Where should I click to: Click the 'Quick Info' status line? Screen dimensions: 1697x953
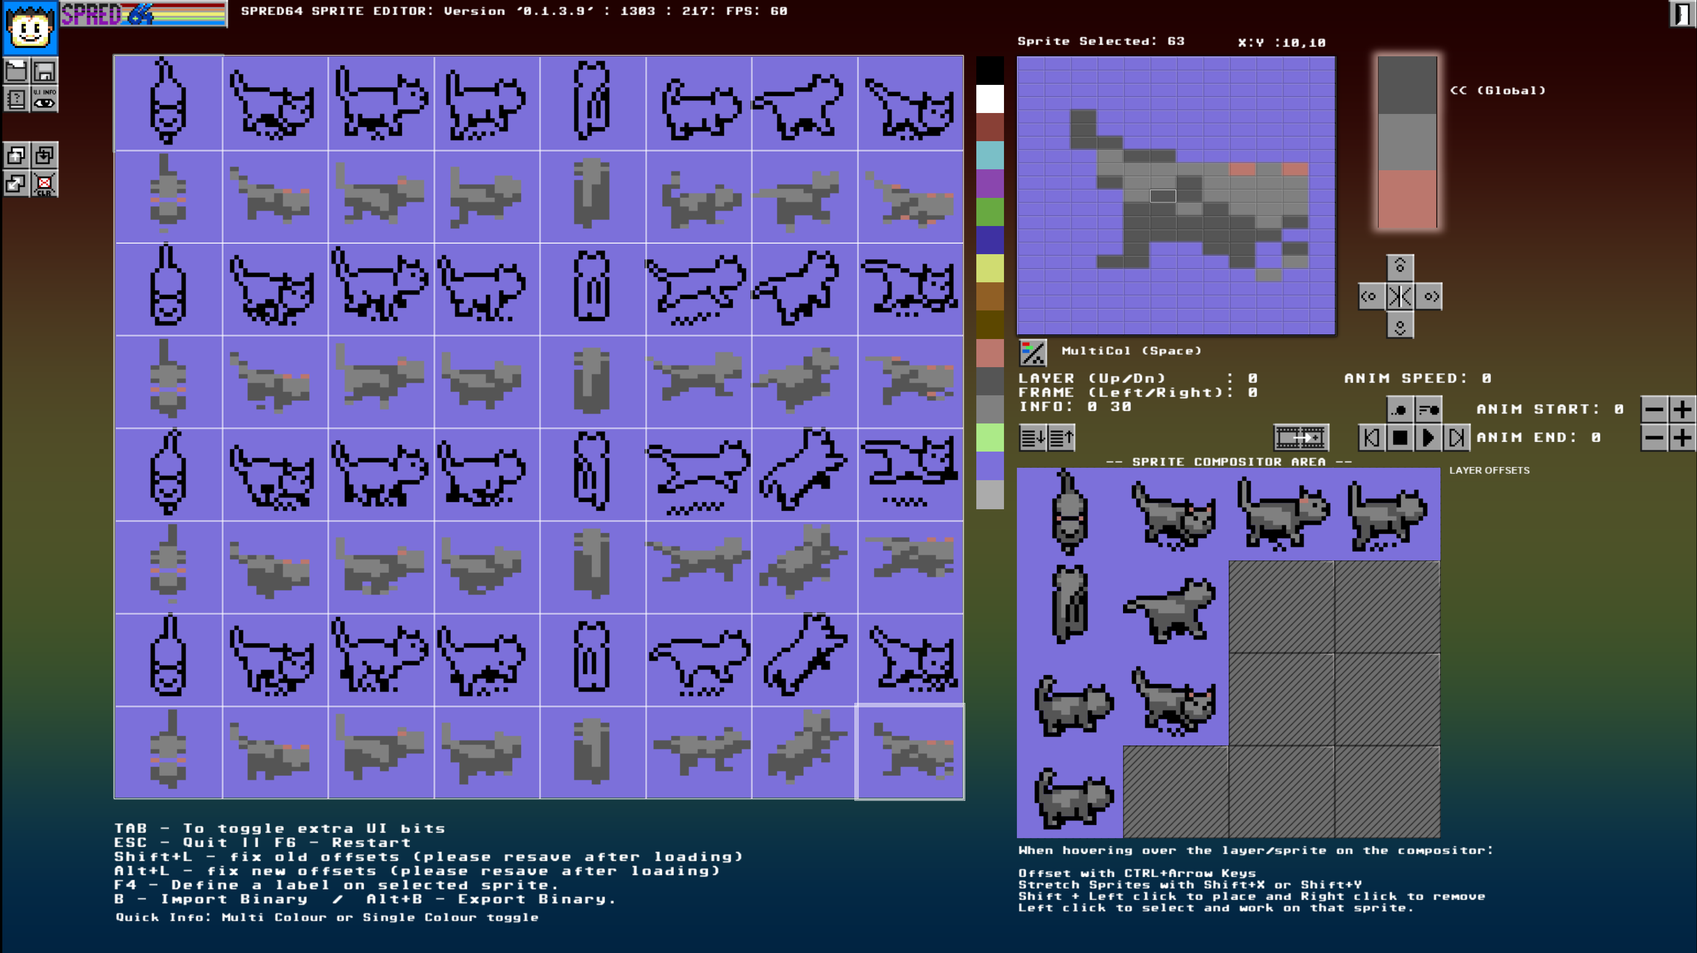point(328,917)
